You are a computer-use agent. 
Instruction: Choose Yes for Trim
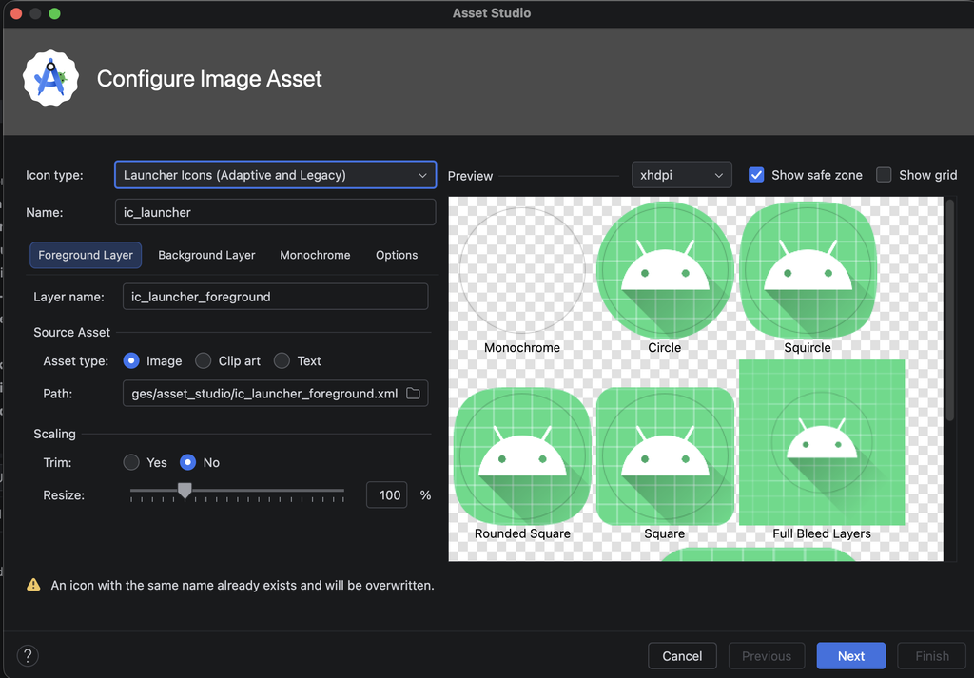point(131,462)
